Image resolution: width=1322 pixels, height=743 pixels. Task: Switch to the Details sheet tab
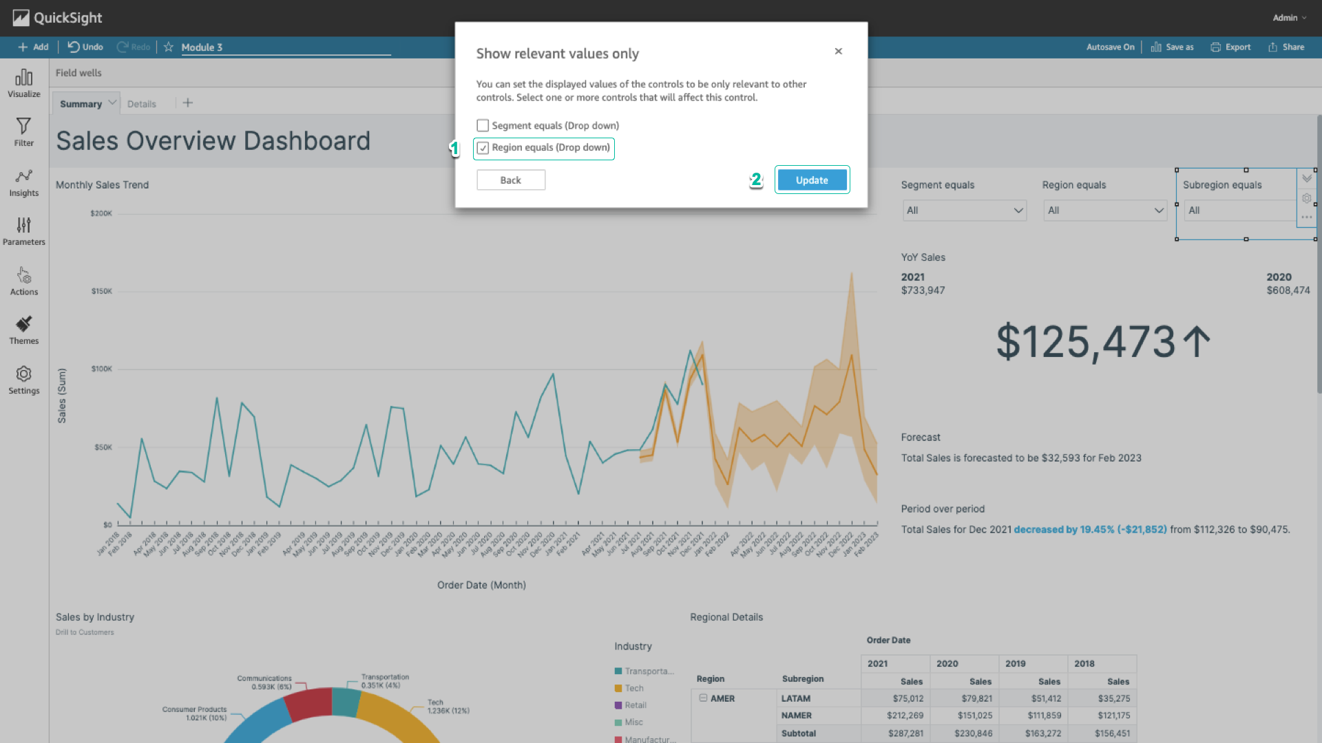pyautogui.click(x=142, y=104)
